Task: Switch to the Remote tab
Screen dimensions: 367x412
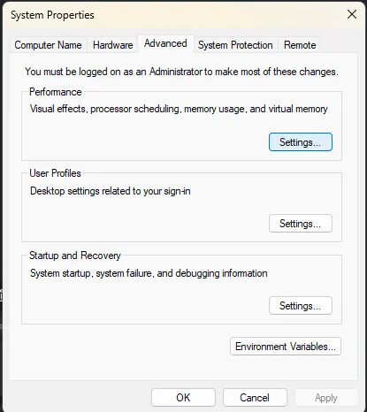Action: (300, 45)
